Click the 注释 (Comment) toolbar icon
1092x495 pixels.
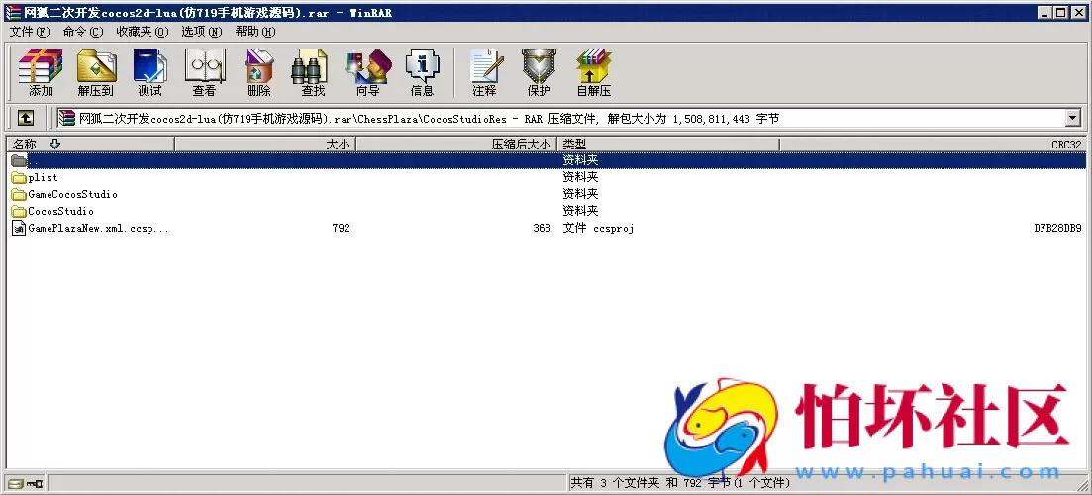coord(485,67)
